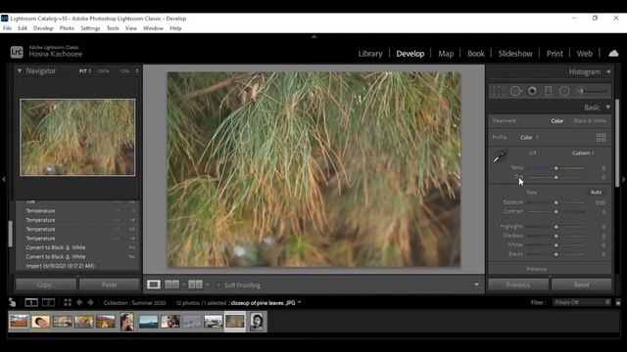The image size is (627, 352).
Task: Open the Profile Browser grid icon
Action: click(x=601, y=137)
